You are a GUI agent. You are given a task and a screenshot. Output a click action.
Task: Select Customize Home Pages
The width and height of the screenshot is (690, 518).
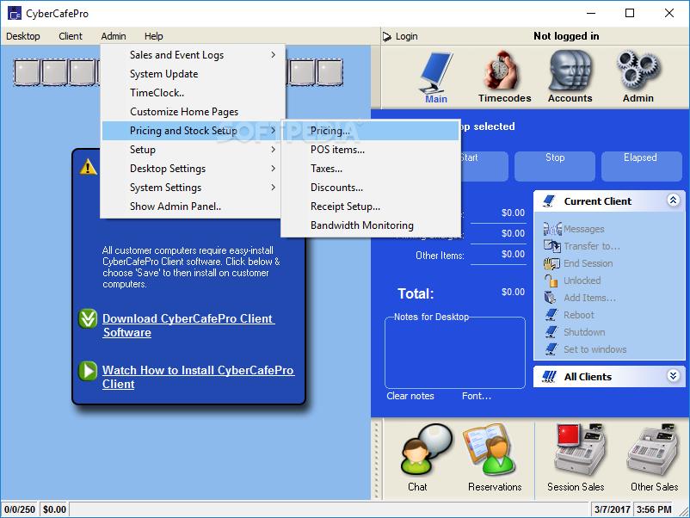192,112
